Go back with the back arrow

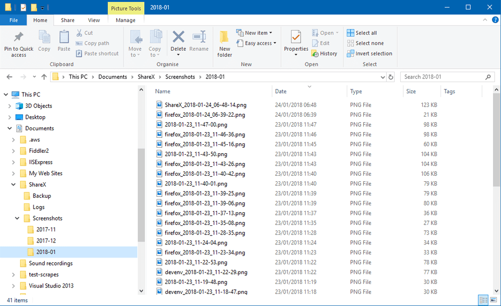(10, 77)
